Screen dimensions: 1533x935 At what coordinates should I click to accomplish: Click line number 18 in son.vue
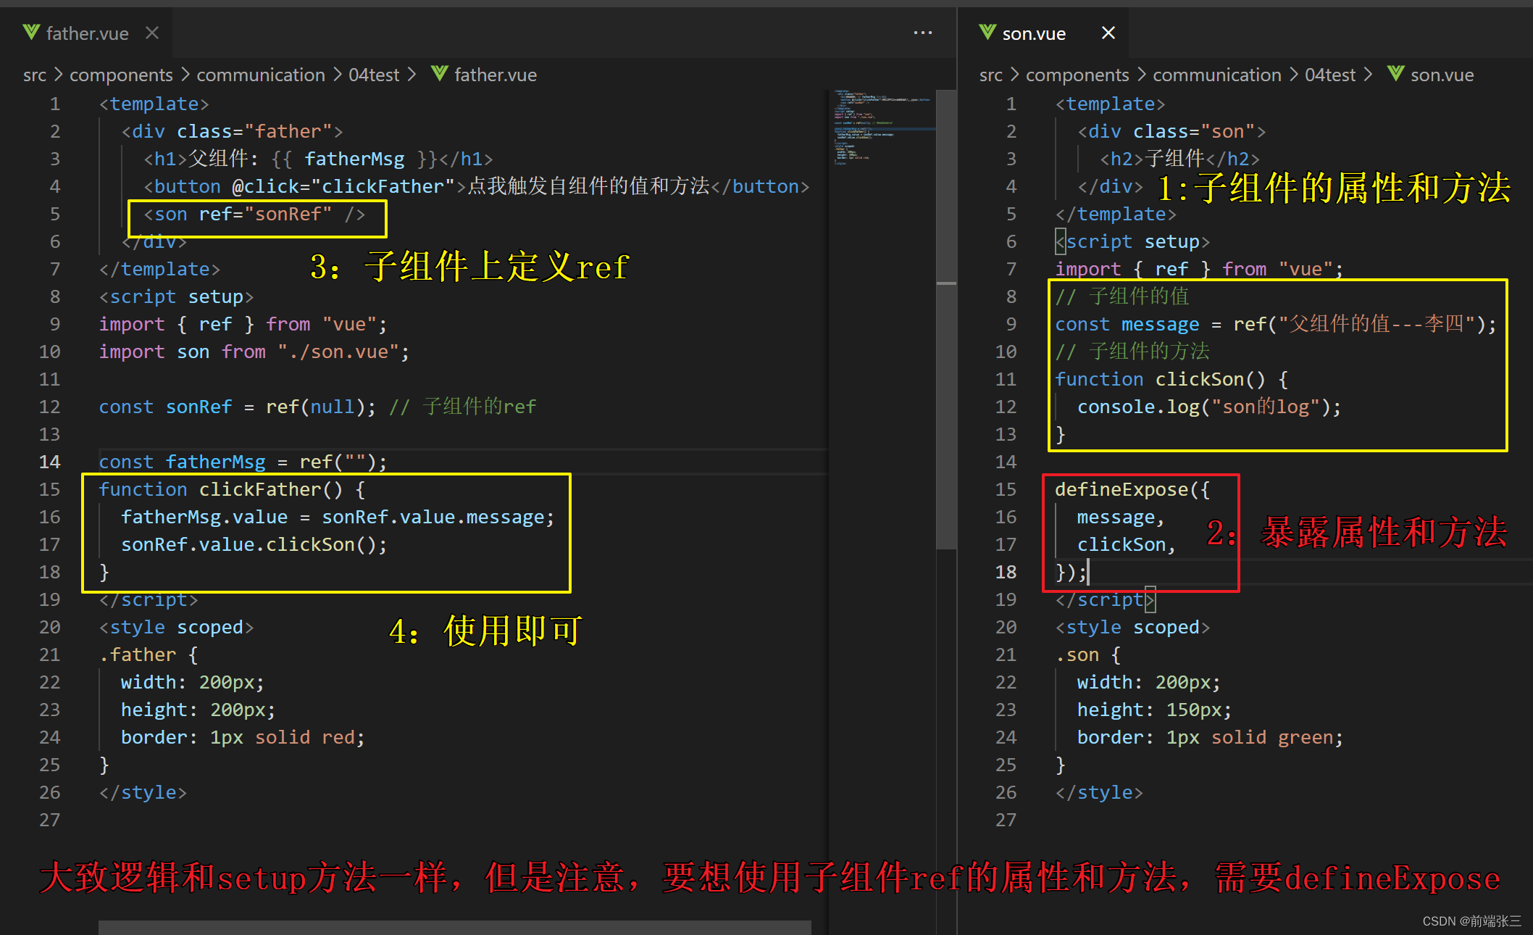(x=1006, y=572)
